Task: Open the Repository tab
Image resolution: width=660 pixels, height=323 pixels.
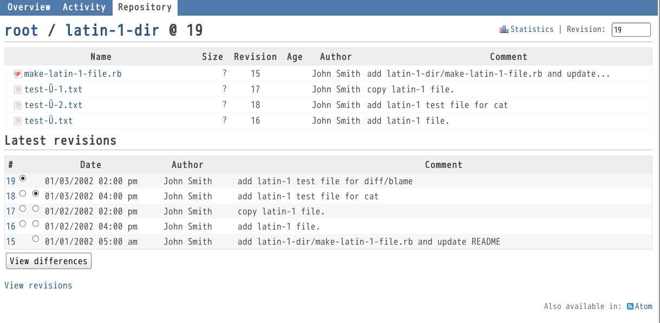Action: [x=145, y=8]
